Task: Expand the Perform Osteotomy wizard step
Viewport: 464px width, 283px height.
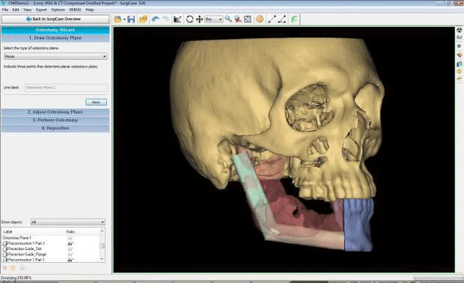Action: click(55, 121)
